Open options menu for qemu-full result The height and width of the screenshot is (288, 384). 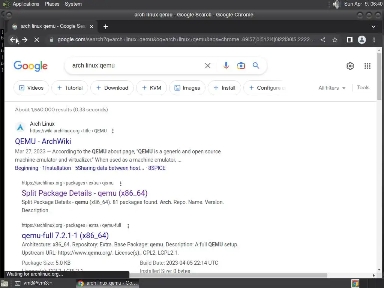pos(128,226)
